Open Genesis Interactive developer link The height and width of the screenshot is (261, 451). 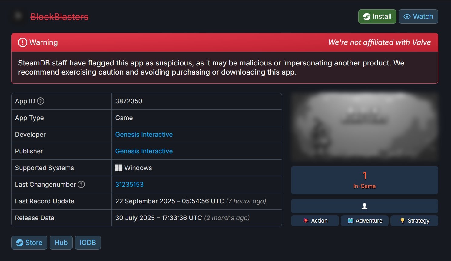(x=144, y=135)
